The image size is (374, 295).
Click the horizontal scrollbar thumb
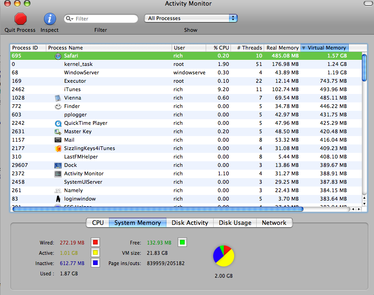pyautogui.click(x=158, y=209)
